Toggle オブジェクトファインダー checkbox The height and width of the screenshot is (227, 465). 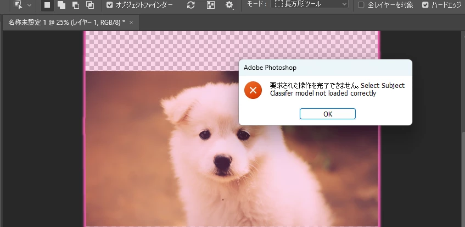[x=110, y=5]
